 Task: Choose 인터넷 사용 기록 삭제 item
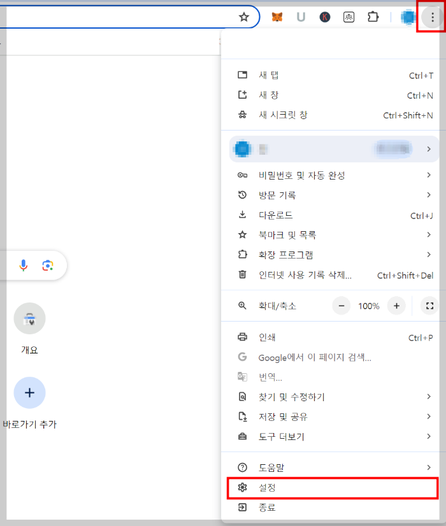(335, 275)
